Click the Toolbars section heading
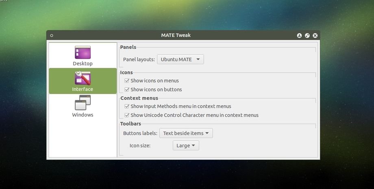This screenshot has height=189, width=374. click(x=130, y=124)
